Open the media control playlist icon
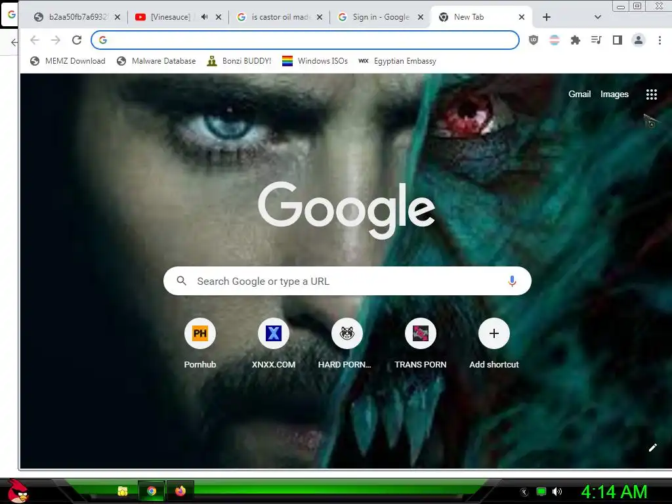Image resolution: width=672 pixels, height=504 pixels. point(596,40)
